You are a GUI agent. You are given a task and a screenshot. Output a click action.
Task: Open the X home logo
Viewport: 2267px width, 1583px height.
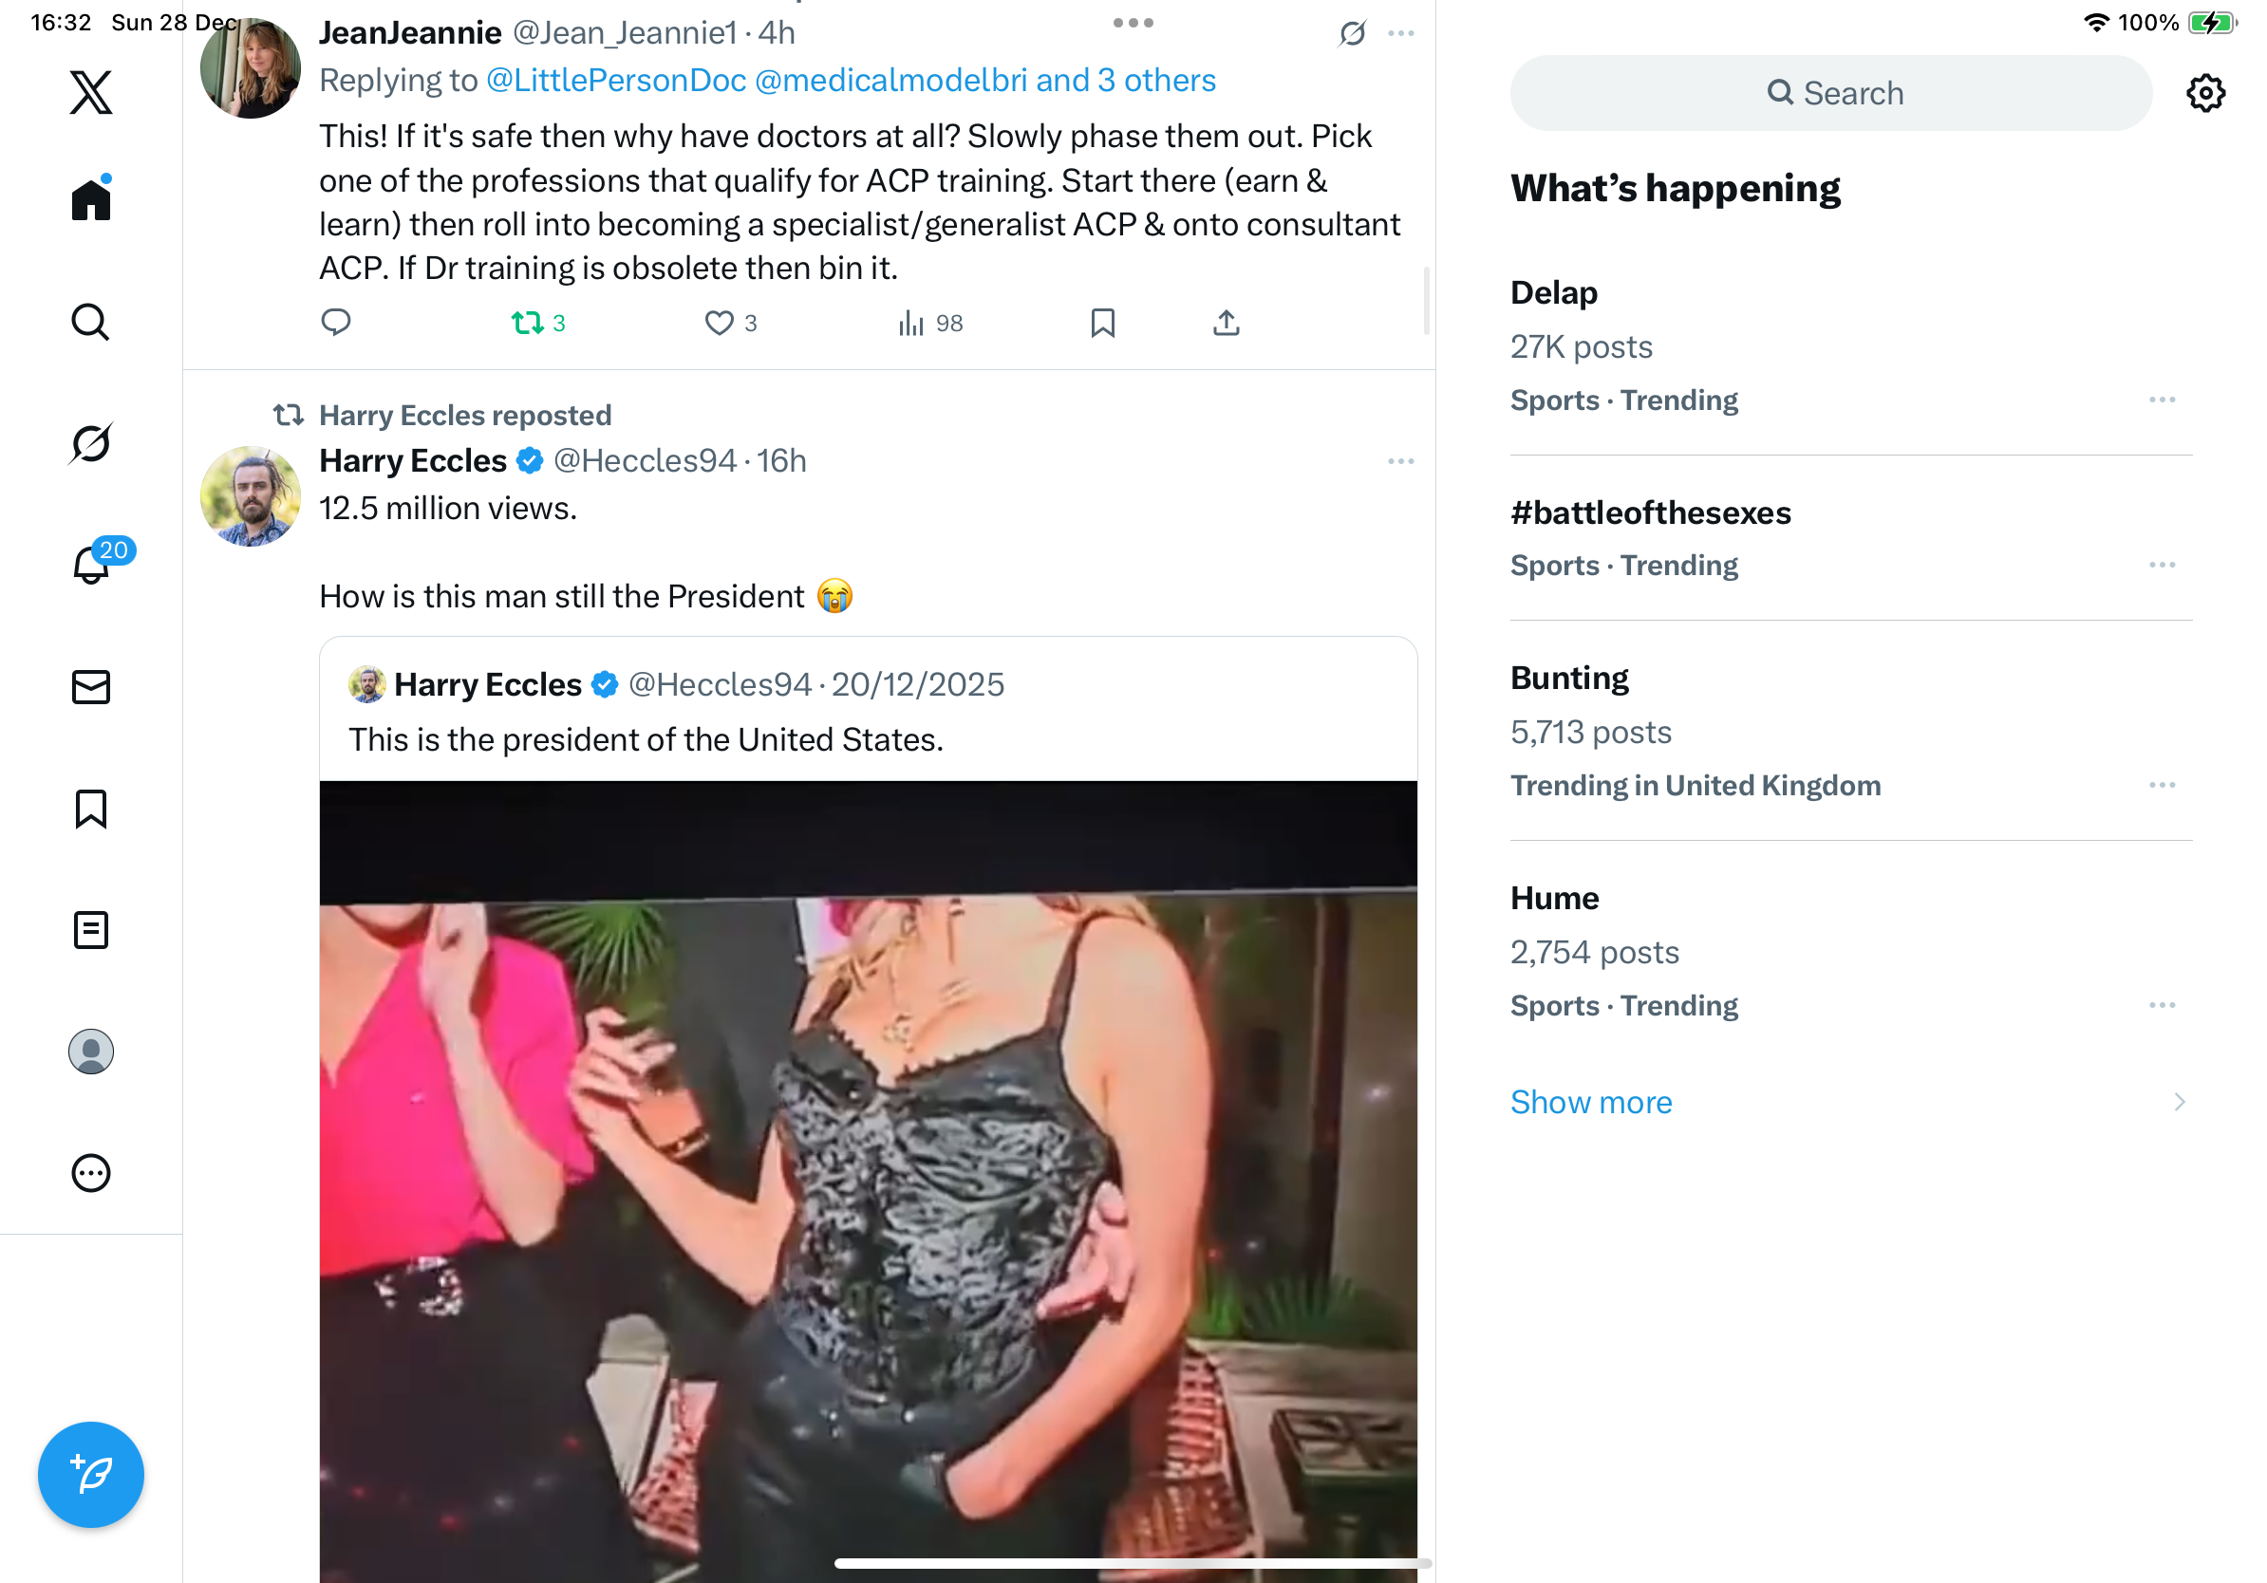(91, 93)
